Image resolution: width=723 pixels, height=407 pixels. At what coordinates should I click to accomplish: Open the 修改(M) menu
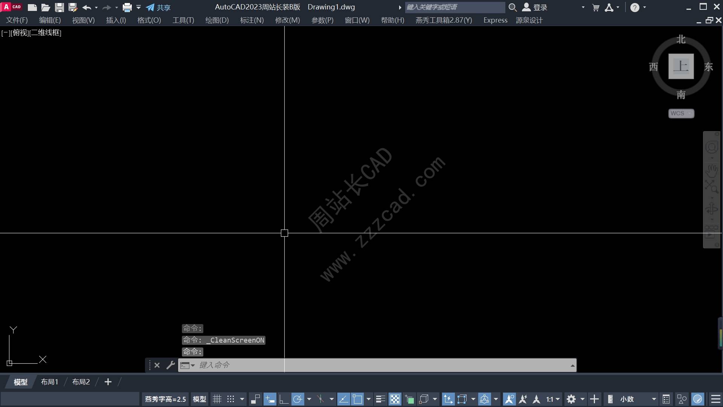[x=287, y=20]
